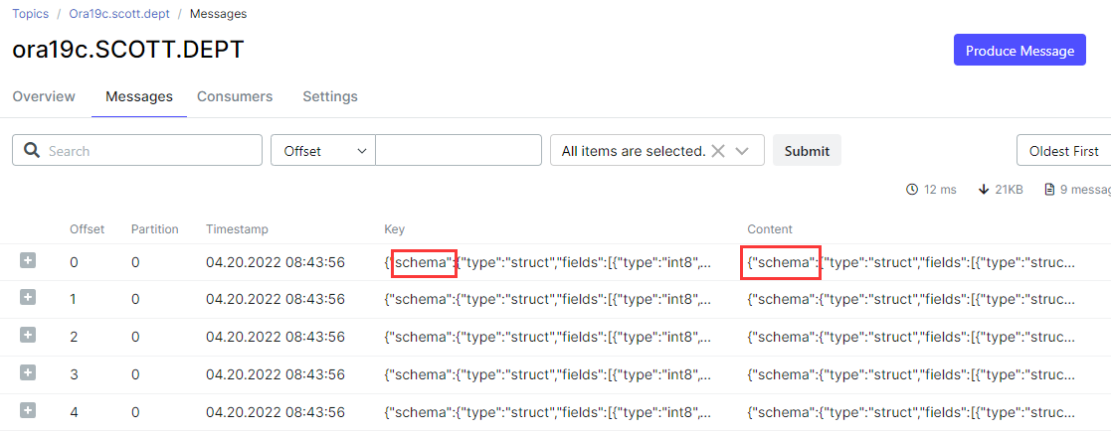Click Content value of offset 0 row
This screenshot has height=435, width=1111.
pos(911,262)
